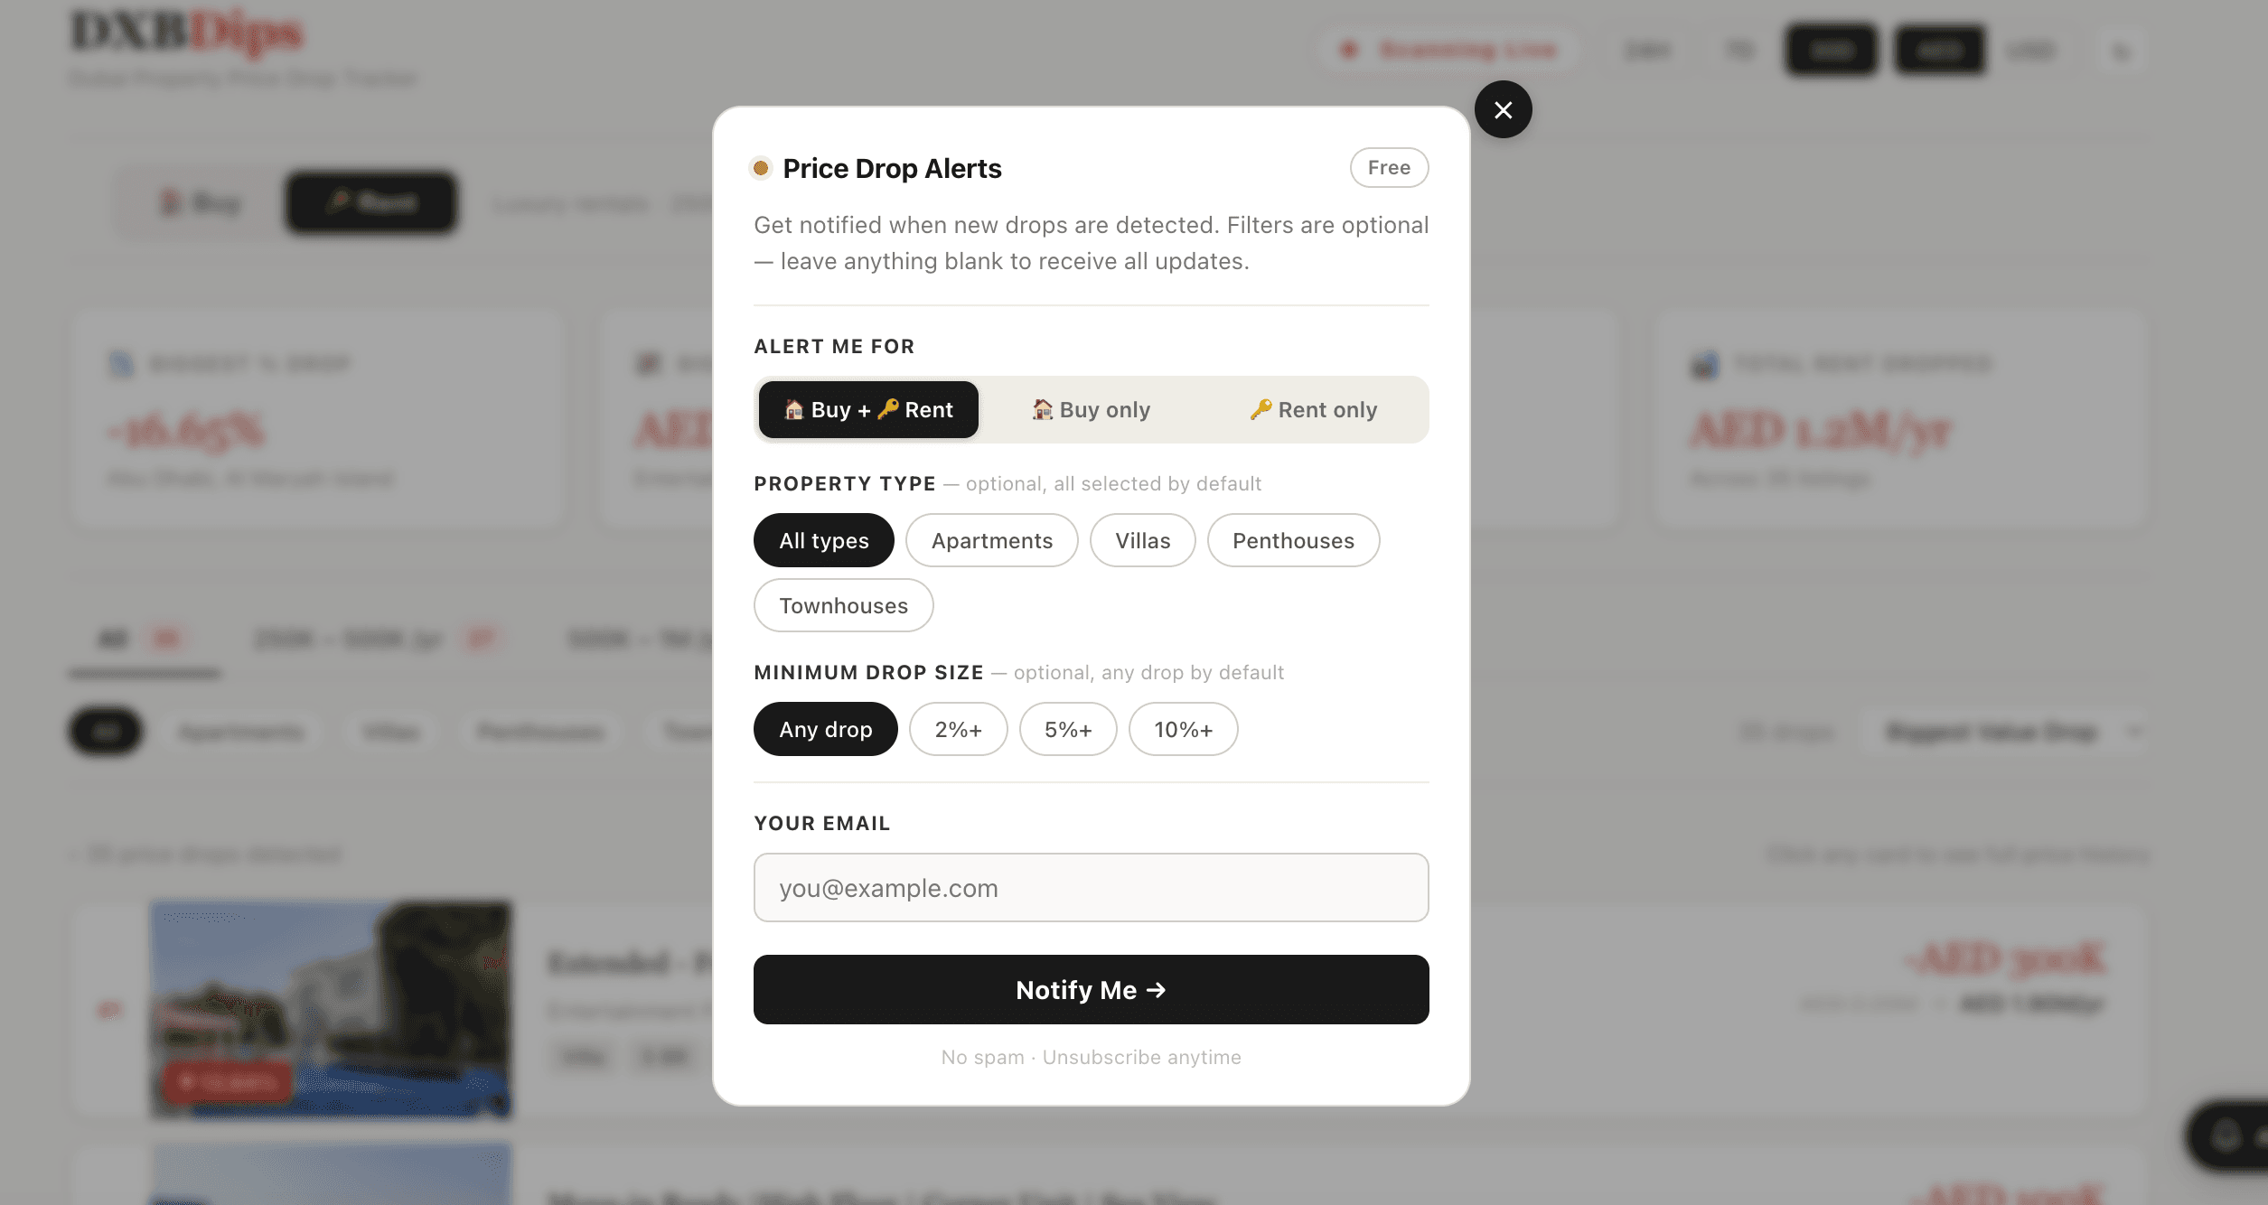Click the "Notify Me" button
This screenshot has height=1205, width=2268.
click(x=1090, y=989)
